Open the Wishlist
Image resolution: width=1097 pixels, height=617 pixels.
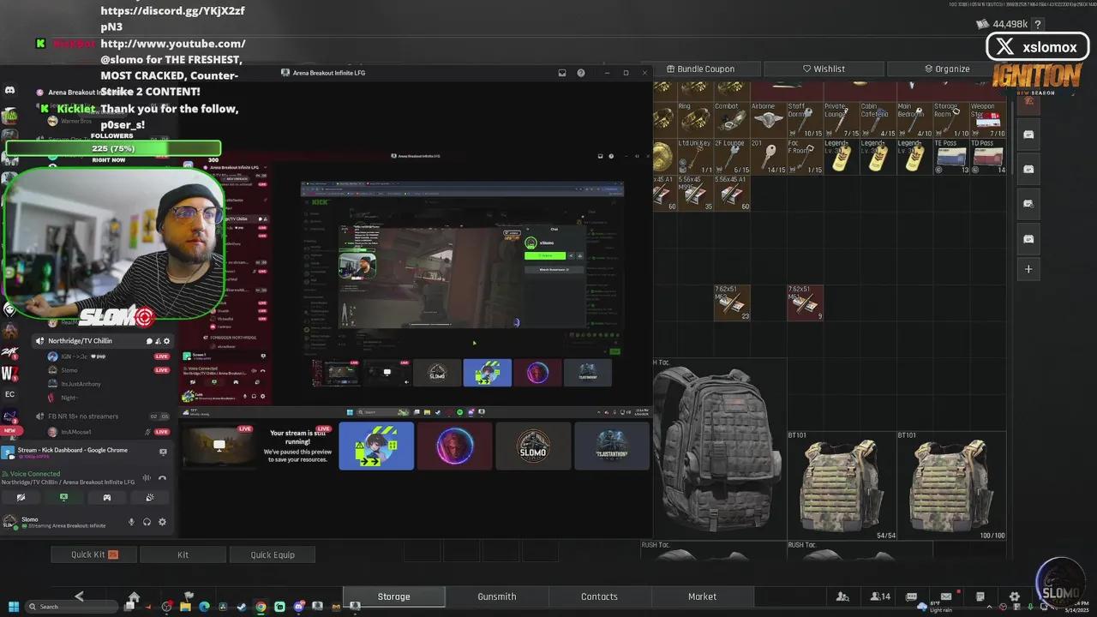click(824, 69)
